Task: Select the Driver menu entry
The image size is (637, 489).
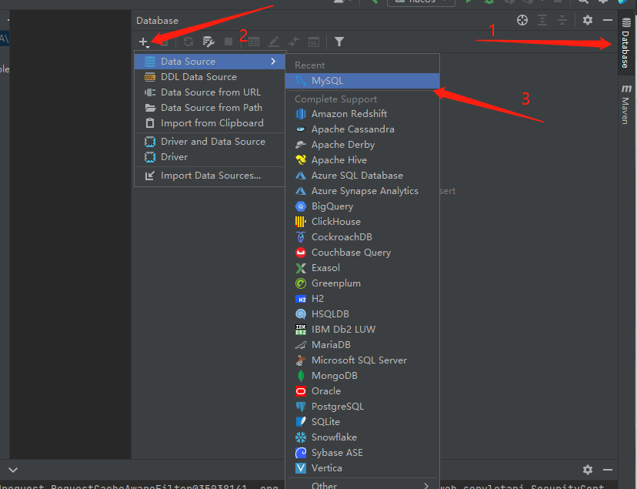Action: 209,157
